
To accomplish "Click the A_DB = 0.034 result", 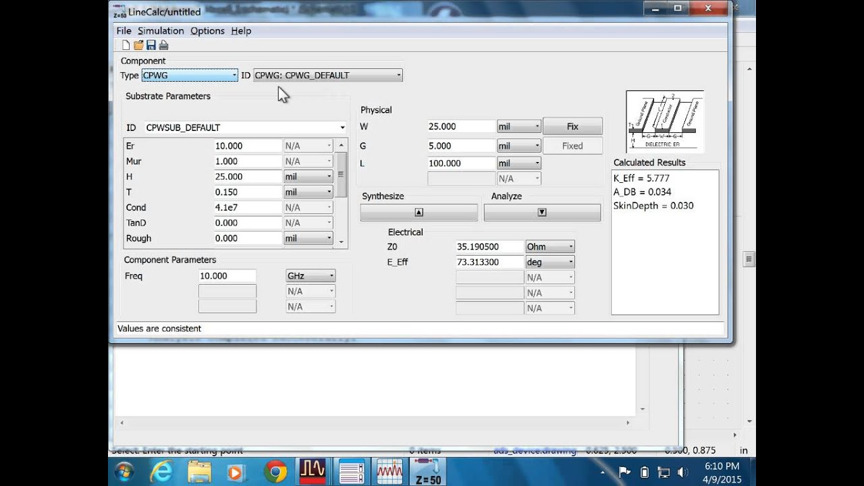I will [x=642, y=192].
